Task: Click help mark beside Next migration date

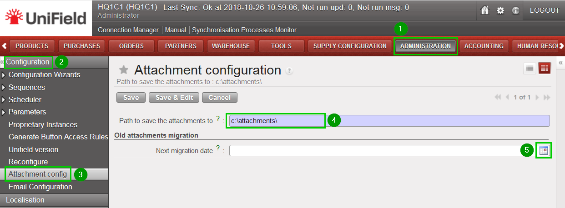Action: 218,148
